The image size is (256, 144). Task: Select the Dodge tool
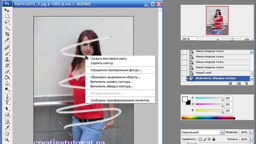[x=7, y=89]
